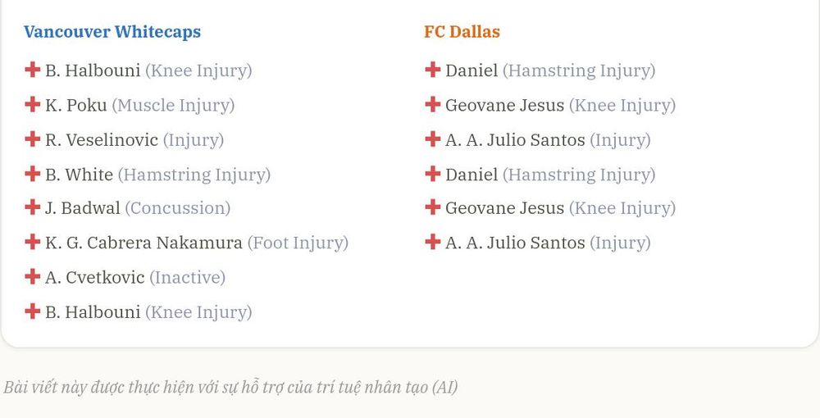Click the (Foot Injury) status text
This screenshot has height=418, width=820.
[298, 243]
